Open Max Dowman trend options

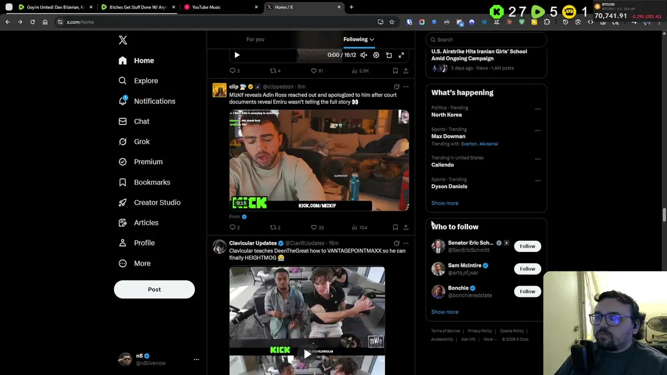(538, 131)
